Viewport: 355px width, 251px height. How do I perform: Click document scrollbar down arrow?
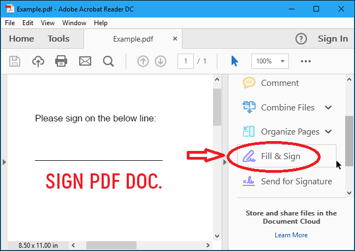tap(217, 236)
